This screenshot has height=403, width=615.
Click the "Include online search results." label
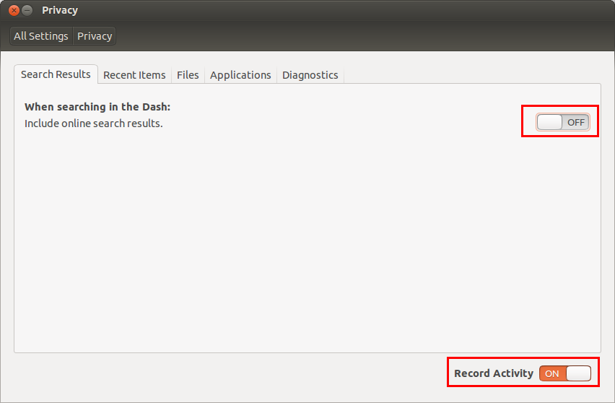coord(94,123)
